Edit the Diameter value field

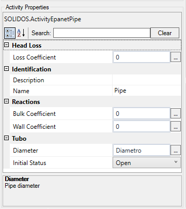click(142, 150)
